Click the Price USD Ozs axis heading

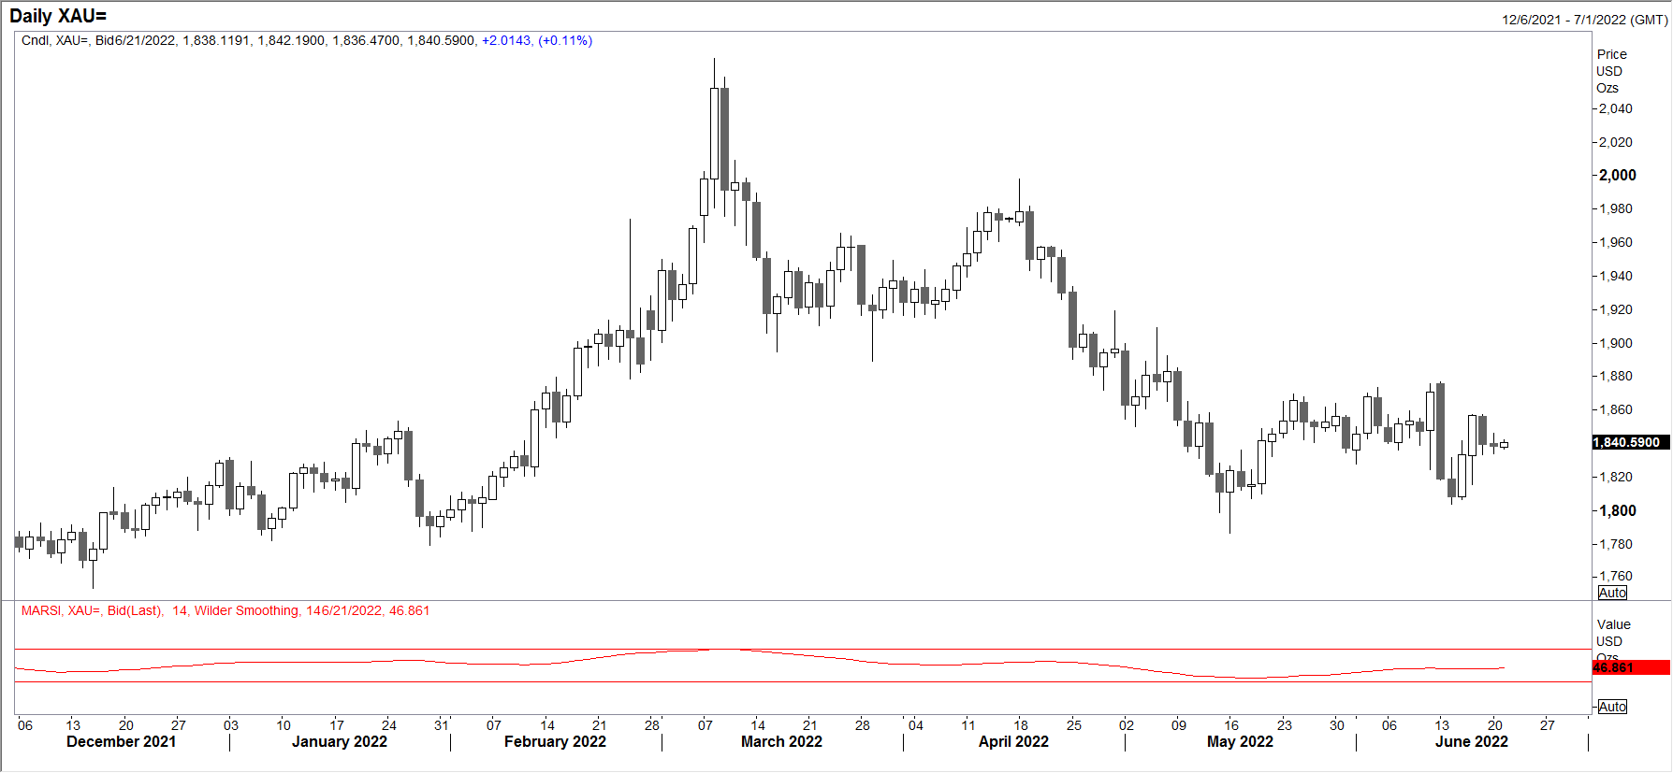(x=1610, y=71)
